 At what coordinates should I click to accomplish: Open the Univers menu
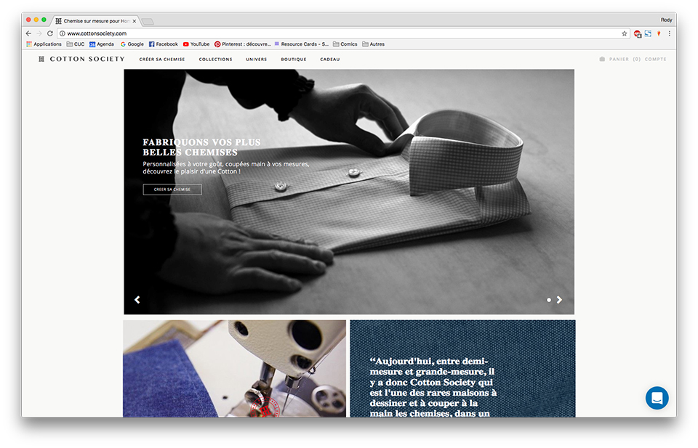(257, 59)
